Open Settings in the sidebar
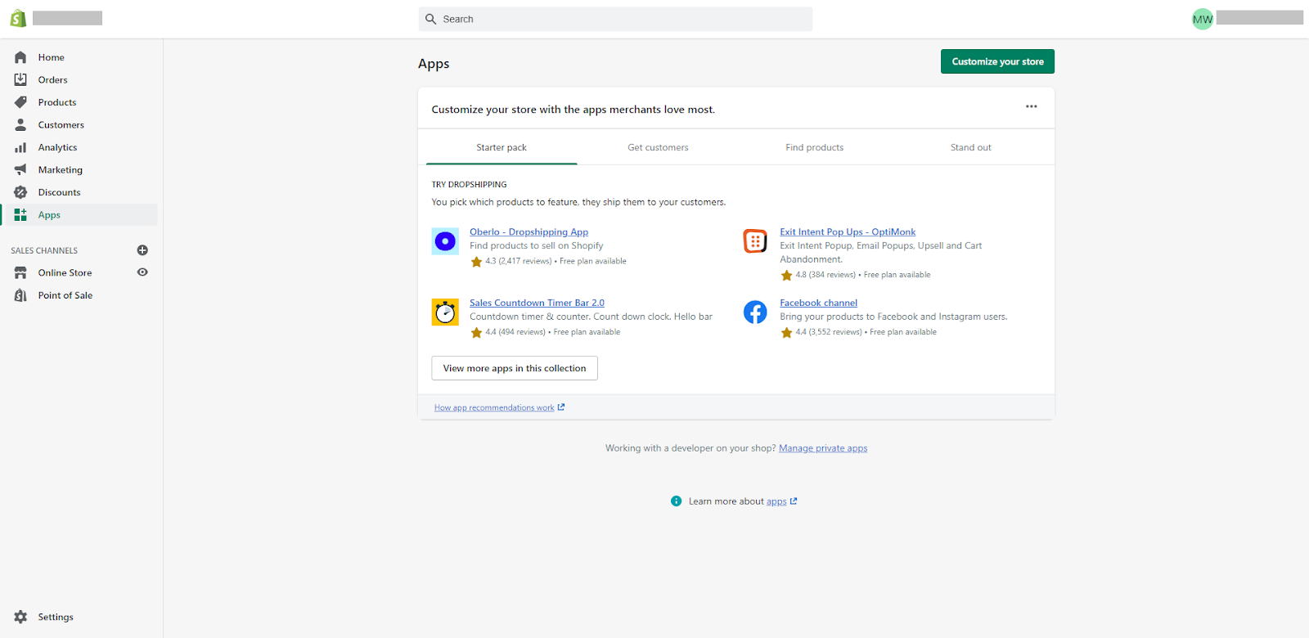 click(x=55, y=617)
